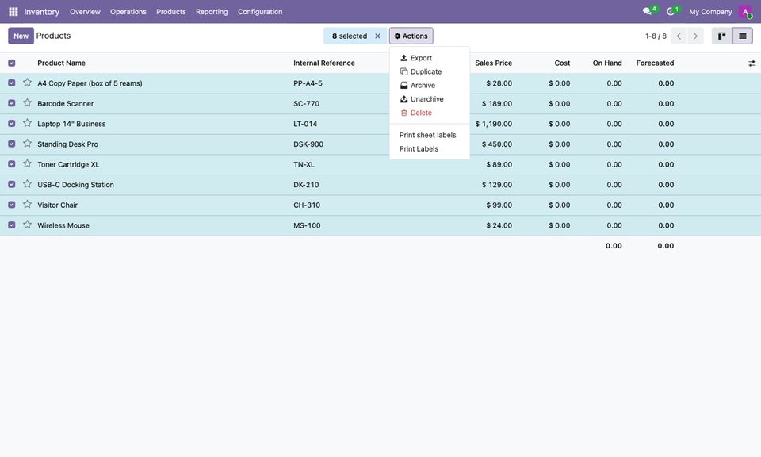
Task: Open the user avatar menu
Action: coord(745,12)
